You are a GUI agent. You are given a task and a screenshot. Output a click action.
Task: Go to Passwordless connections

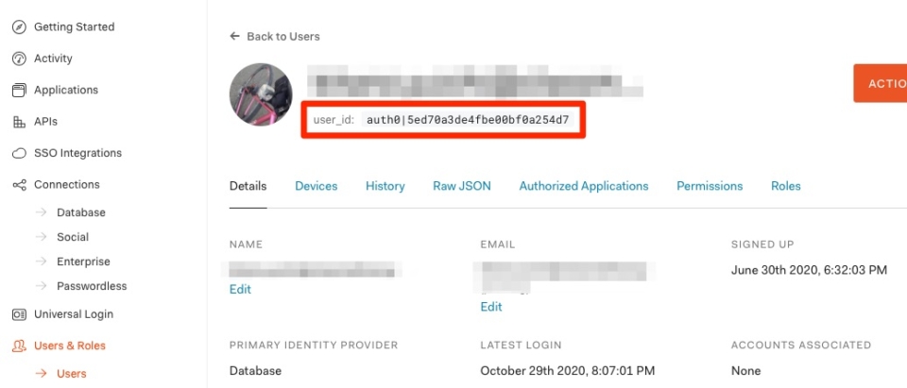point(91,286)
